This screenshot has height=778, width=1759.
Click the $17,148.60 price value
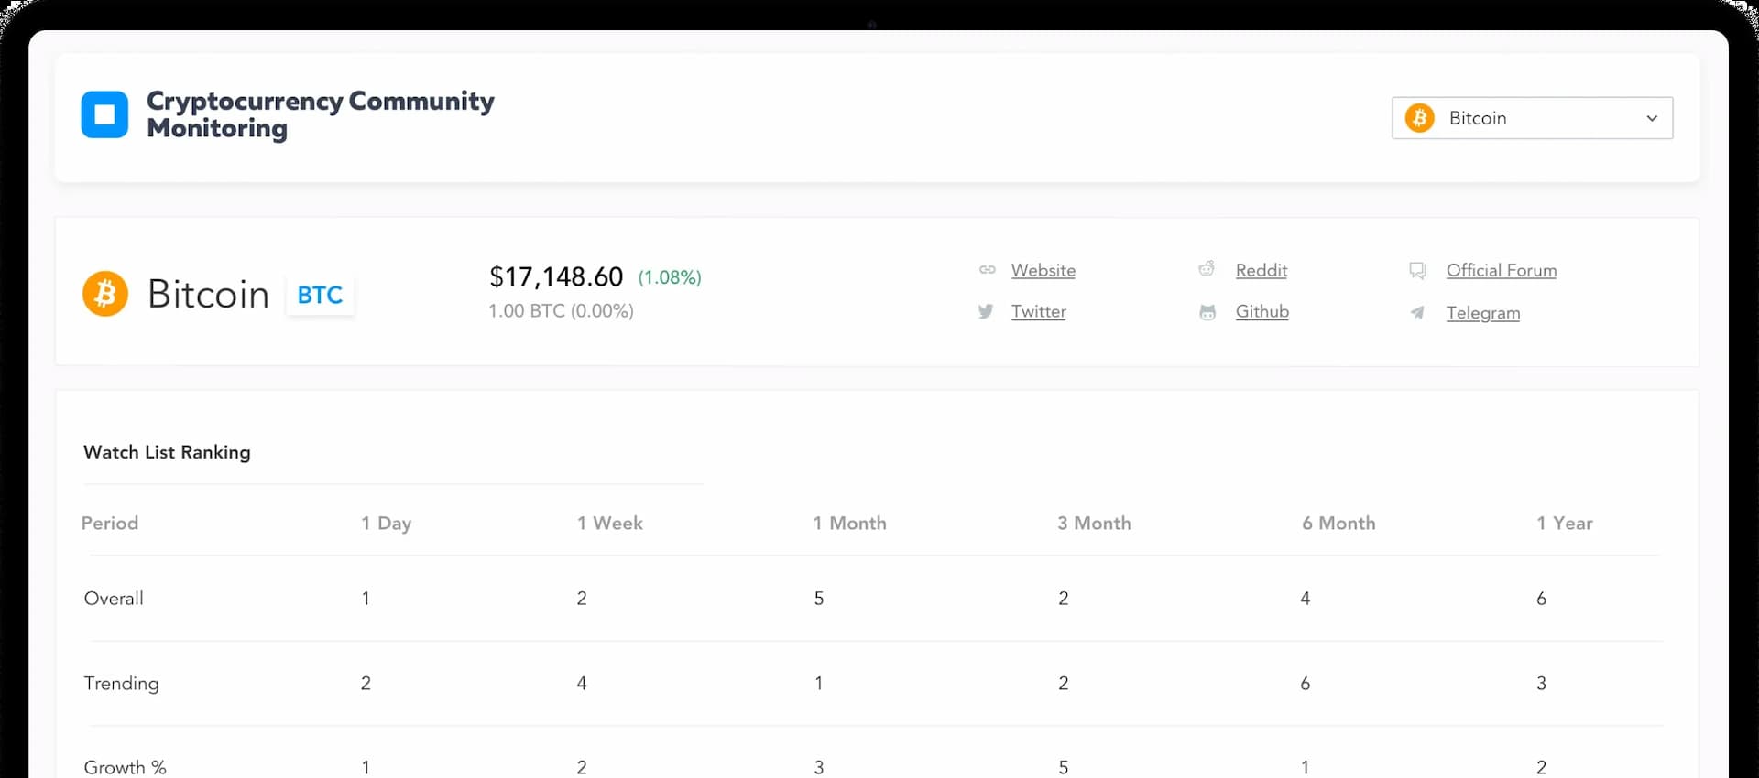[x=556, y=276]
